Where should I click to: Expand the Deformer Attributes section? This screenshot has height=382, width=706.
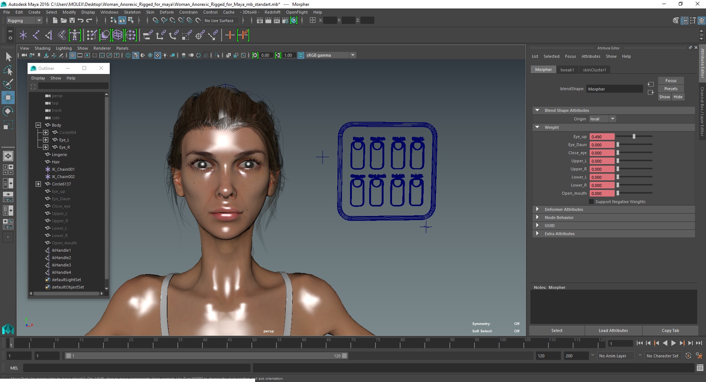(537, 209)
